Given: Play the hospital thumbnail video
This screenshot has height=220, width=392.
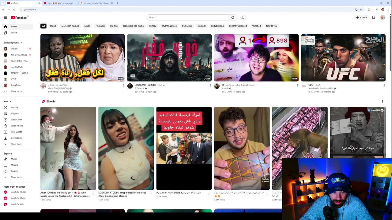Looking at the screenshot, I should coord(83,58).
